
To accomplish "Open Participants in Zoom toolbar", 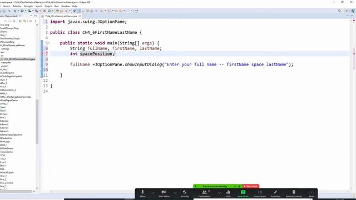I will [x=204, y=193].
